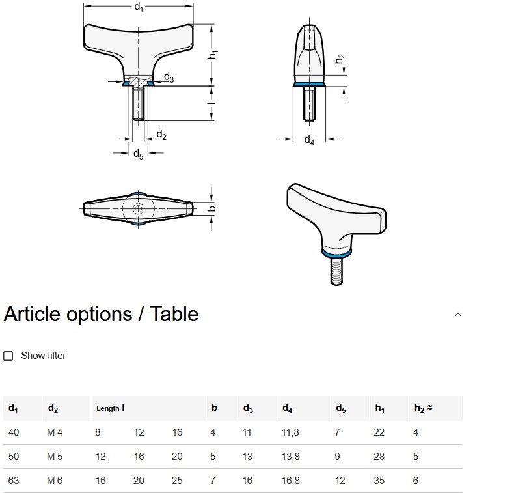Click the M 6 thread size cell
This screenshot has height=493, width=516.
55,481
